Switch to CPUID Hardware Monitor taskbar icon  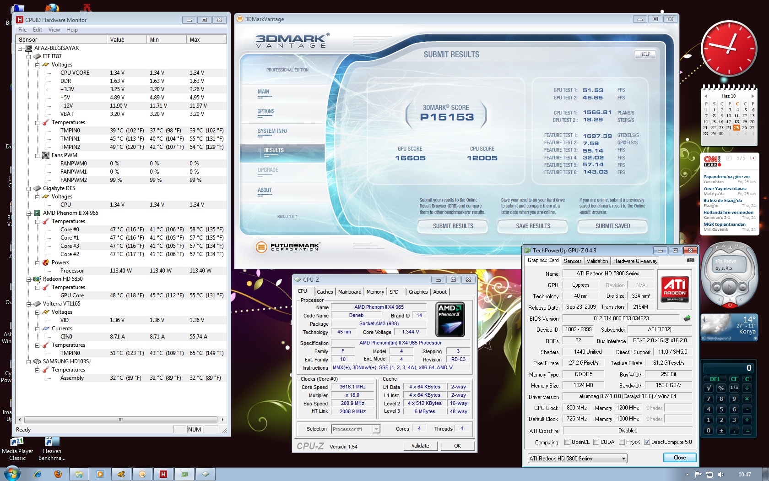click(x=163, y=474)
